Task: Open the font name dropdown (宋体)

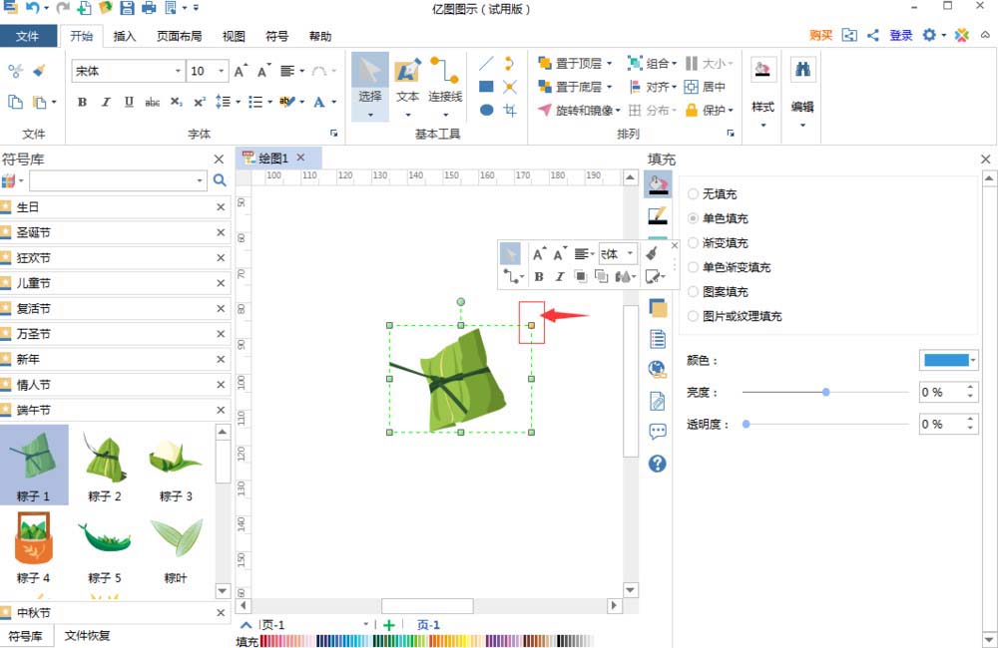Action: point(178,71)
